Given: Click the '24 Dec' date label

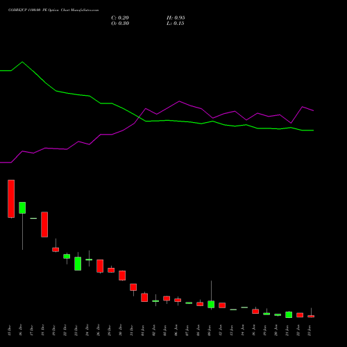Looking at the screenshot, I should 87,330.
